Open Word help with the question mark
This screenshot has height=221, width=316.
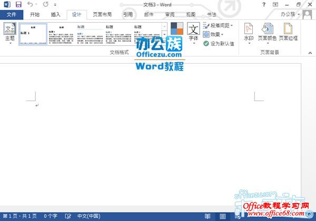pyautogui.click(x=264, y=4)
